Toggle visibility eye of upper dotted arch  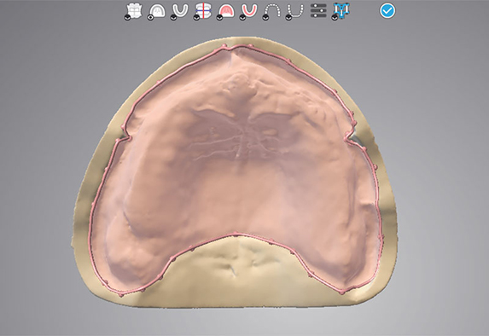[x=265, y=18]
